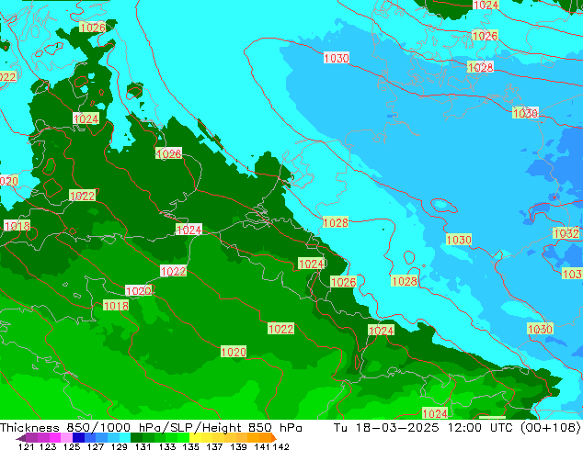Click the 'Tu 18-03-2025 12:00 UTC (00+108)' timestamp
583x450 pixels.
tap(457, 427)
